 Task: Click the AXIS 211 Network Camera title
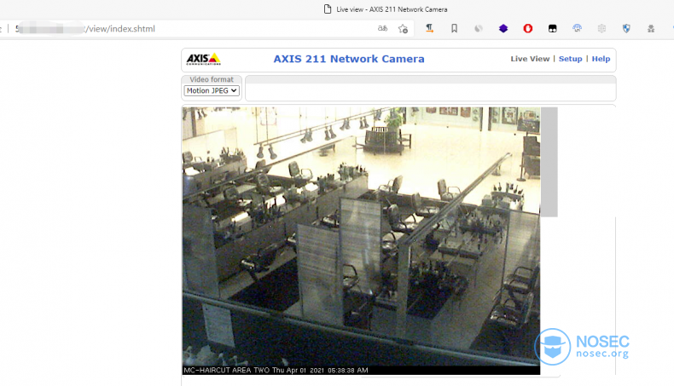(x=348, y=59)
